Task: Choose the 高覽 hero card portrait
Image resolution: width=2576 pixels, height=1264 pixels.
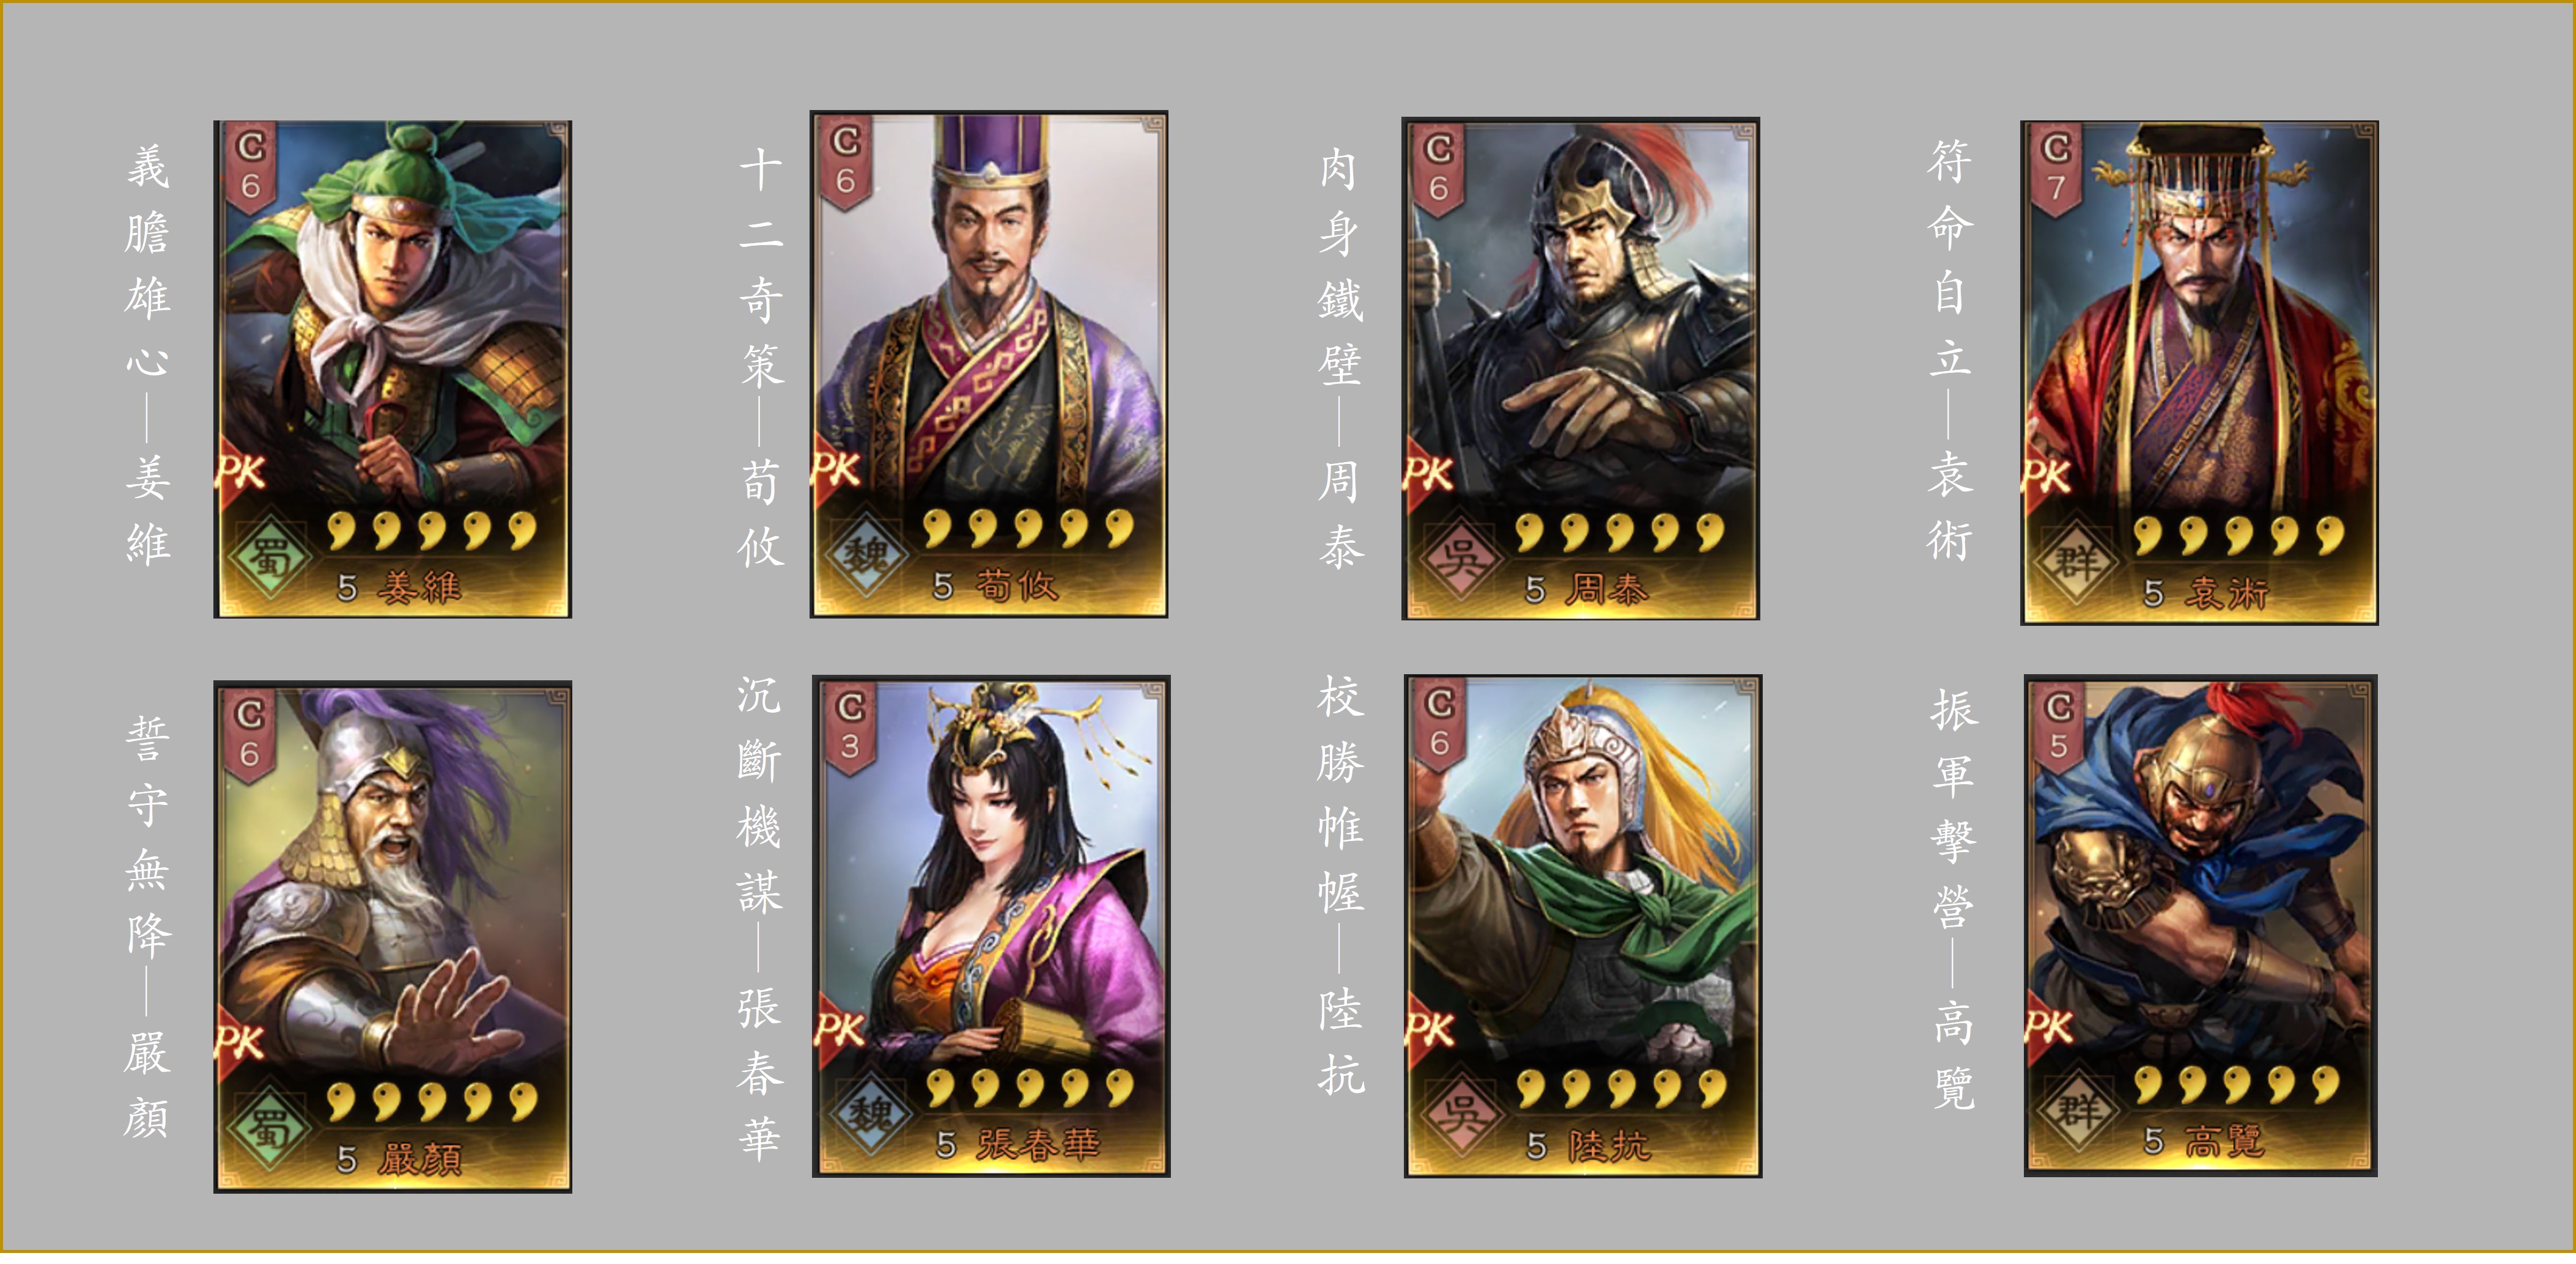Action: [2200, 926]
